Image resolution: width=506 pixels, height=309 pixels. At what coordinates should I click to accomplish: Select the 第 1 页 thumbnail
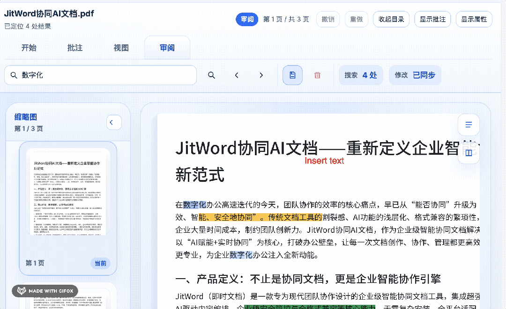pyautogui.click(x=68, y=208)
